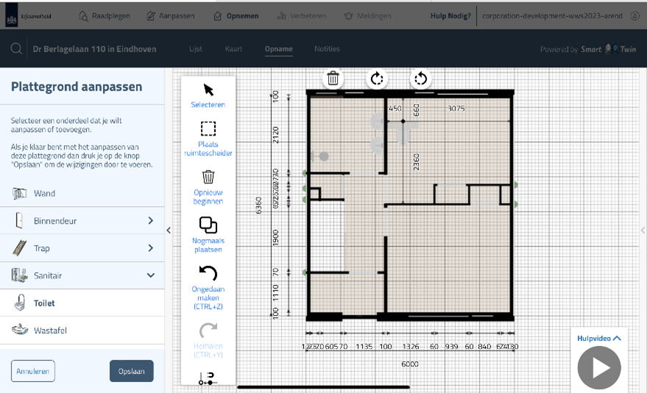Rotate floorplan counterclockwise icon

(x=420, y=78)
